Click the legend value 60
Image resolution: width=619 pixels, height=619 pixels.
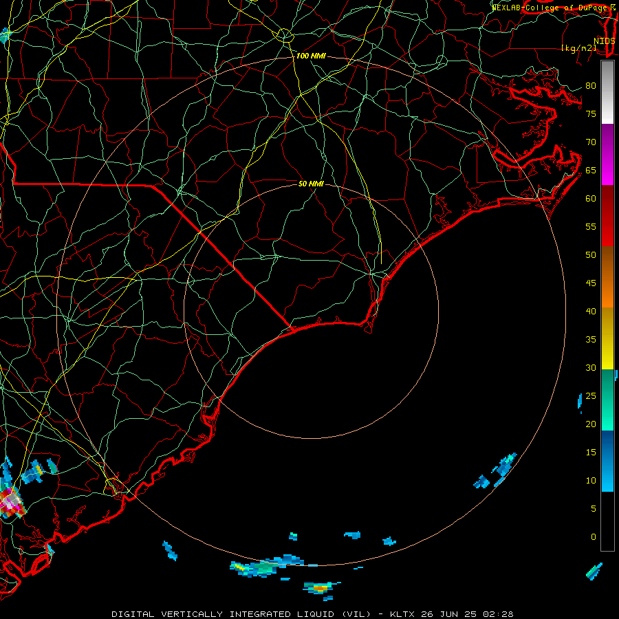tap(591, 199)
